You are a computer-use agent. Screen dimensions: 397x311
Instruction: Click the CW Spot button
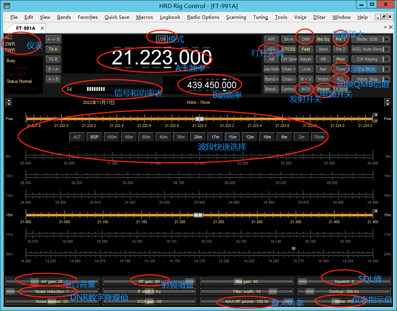pyautogui.click(x=288, y=59)
